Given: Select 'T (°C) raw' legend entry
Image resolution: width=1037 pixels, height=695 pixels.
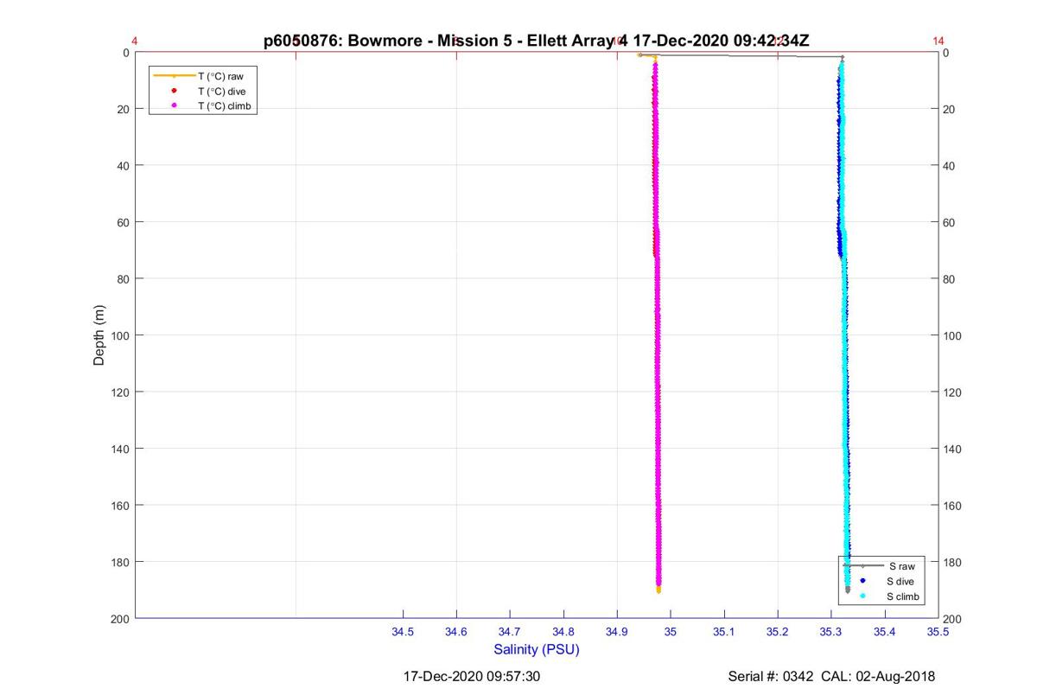Looking at the screenshot, I should pyautogui.click(x=221, y=76).
